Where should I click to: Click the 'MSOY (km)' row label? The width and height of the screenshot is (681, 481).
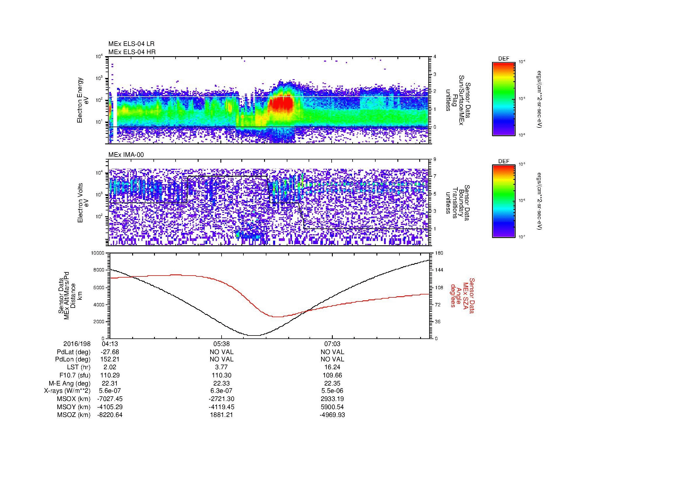point(74,407)
